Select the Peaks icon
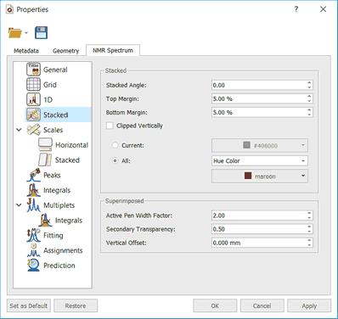Image resolution: width=338 pixels, height=319 pixels. [x=33, y=175]
